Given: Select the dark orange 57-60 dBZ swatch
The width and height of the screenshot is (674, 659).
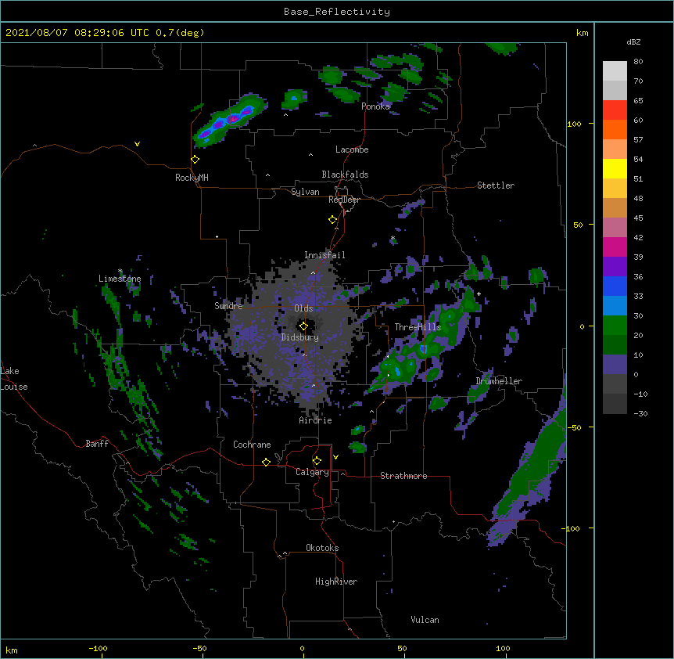Looking at the screenshot, I should 615,129.
